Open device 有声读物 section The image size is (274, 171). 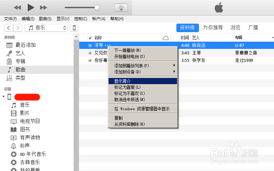30,138
